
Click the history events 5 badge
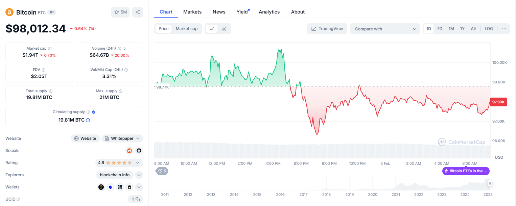[162, 171]
